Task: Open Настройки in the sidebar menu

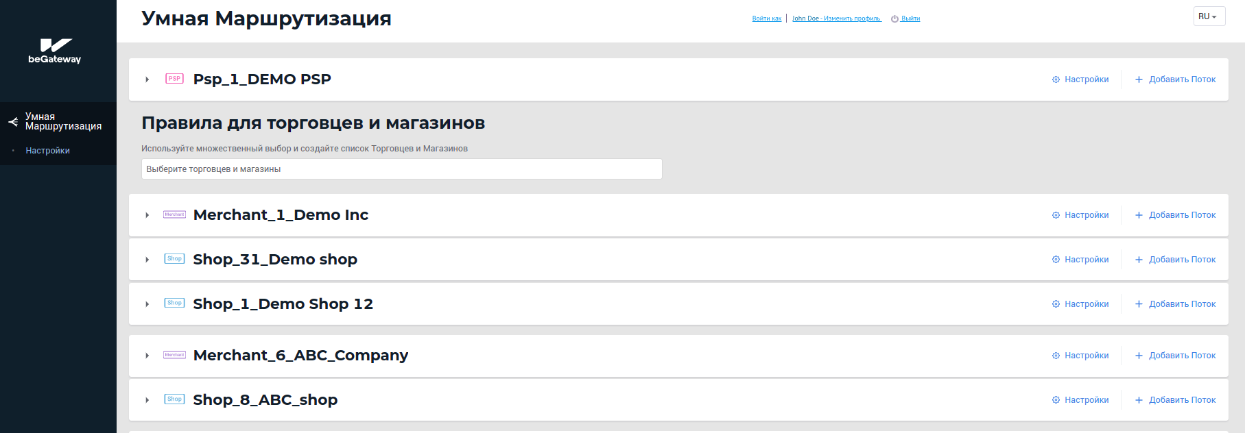Action: pos(47,151)
